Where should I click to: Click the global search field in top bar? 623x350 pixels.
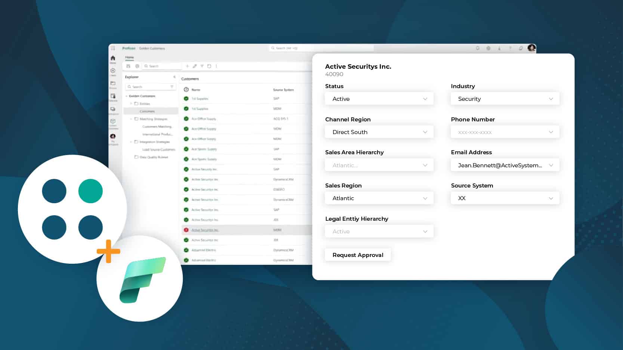pyautogui.click(x=321, y=48)
